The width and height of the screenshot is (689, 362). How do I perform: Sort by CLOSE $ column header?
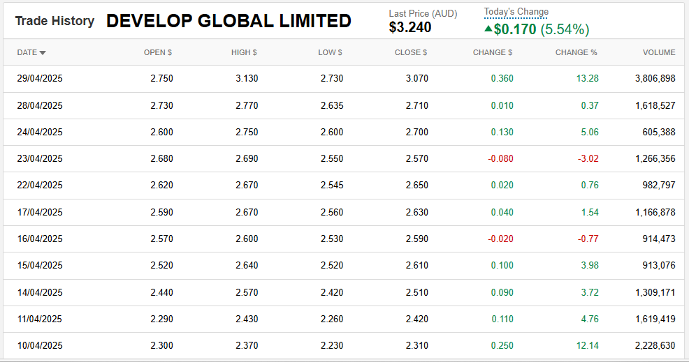point(411,52)
